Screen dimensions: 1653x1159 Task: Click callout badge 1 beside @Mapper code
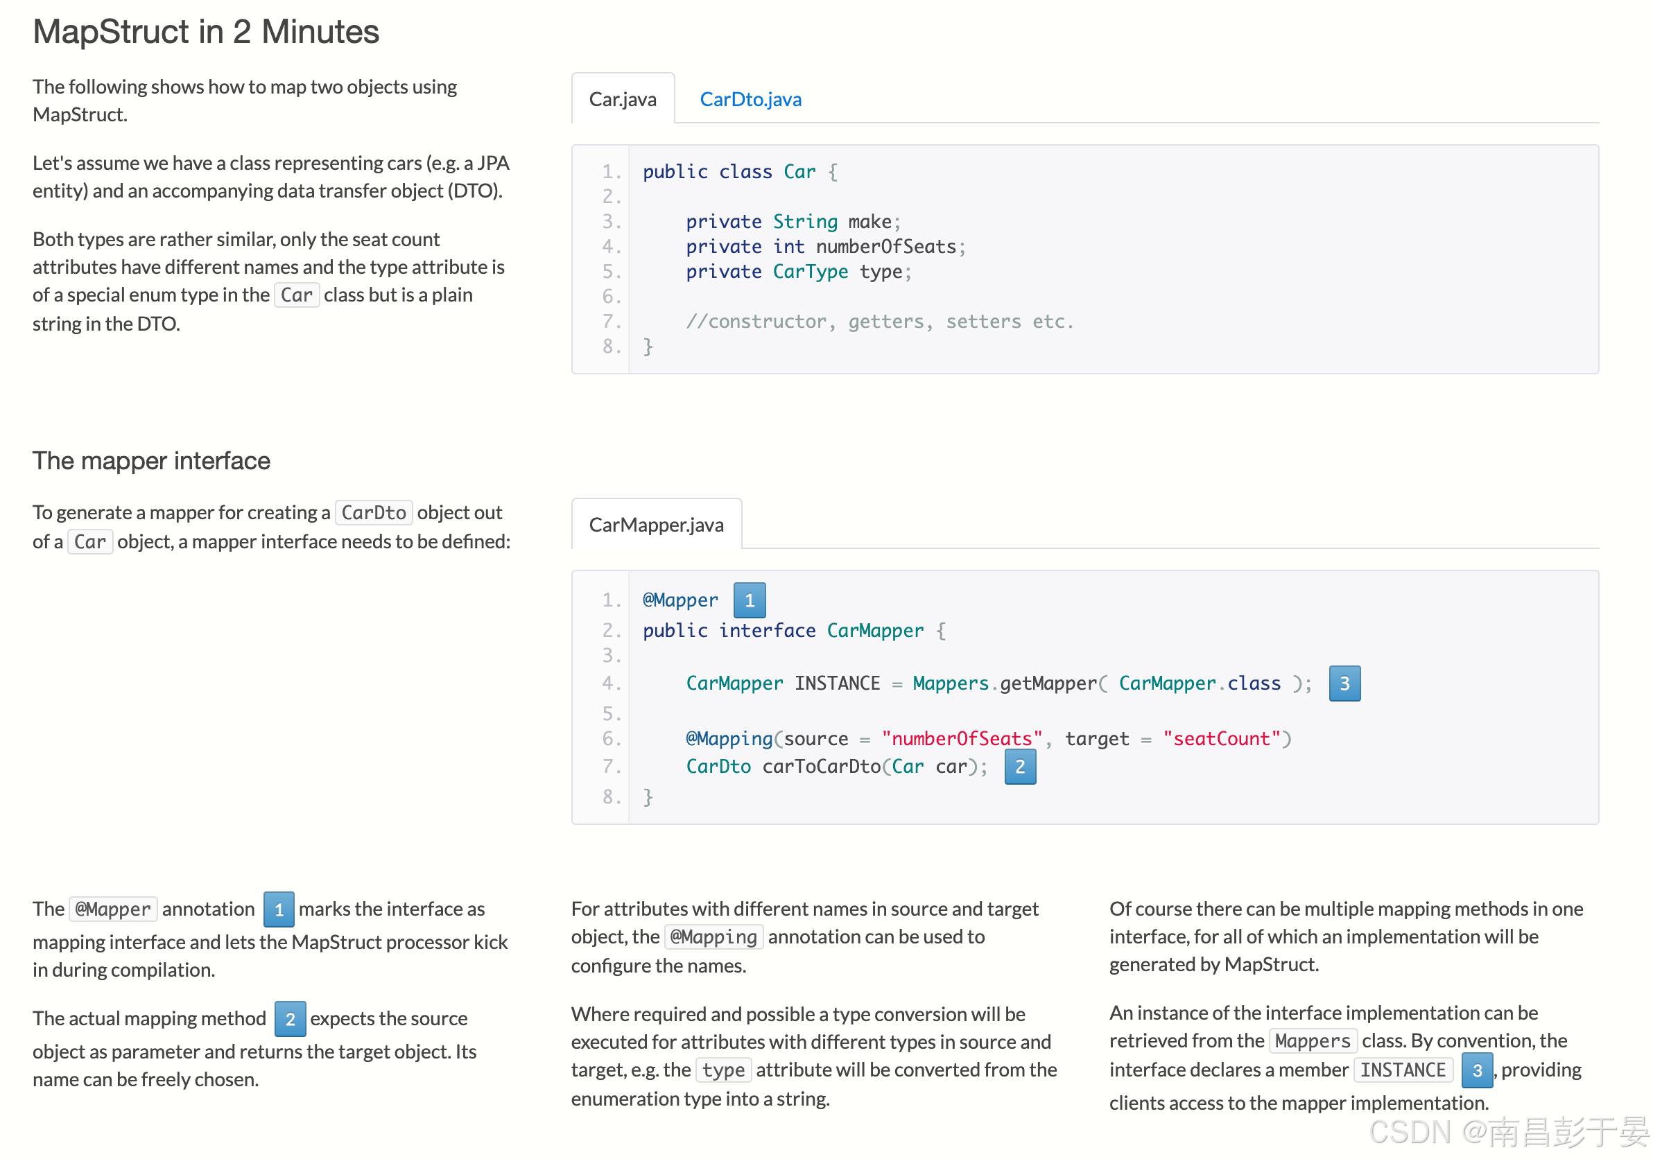click(x=750, y=600)
